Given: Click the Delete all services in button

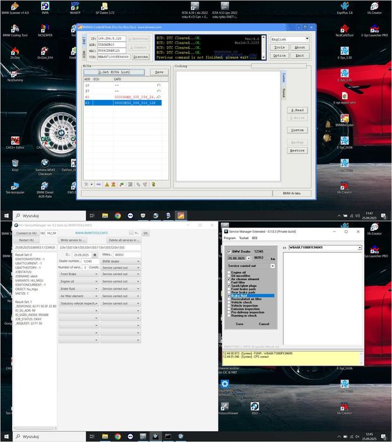Looking at the screenshot, I should coord(124,240).
